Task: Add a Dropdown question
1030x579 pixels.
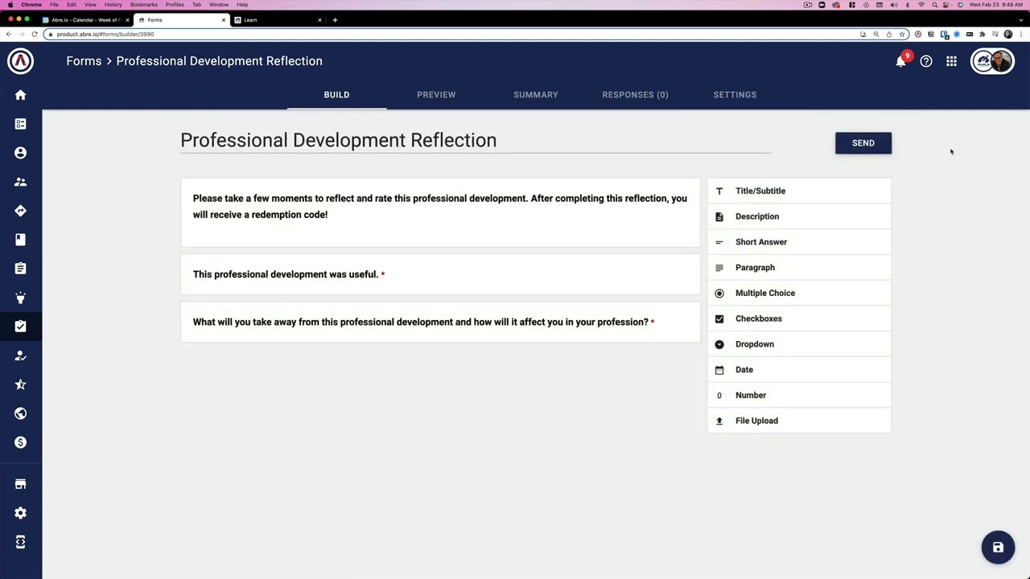Action: point(799,344)
